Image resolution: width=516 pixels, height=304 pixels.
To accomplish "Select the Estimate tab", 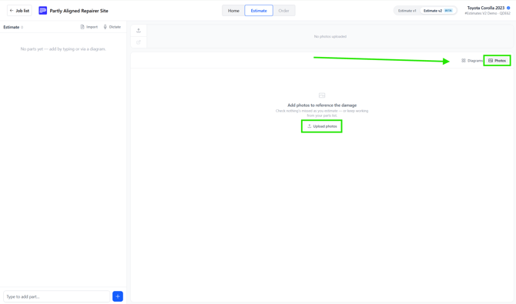I will 259,11.
